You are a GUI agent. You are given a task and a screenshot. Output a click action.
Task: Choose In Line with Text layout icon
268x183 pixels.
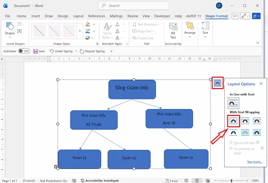click(x=234, y=103)
